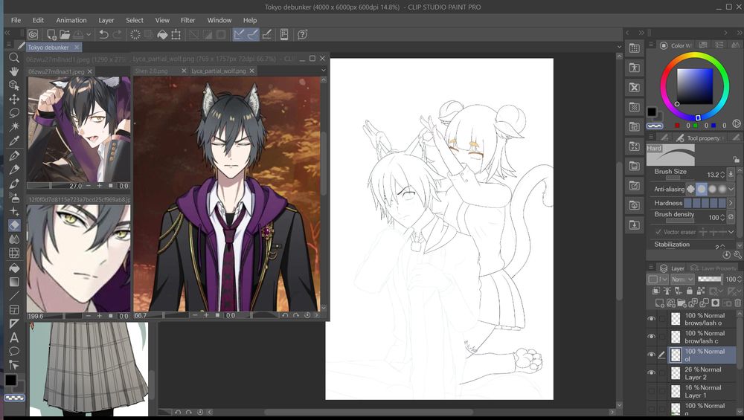Viewport: 744px width, 420px height.
Task: Click the color wheel hue ring
Action: point(695,56)
